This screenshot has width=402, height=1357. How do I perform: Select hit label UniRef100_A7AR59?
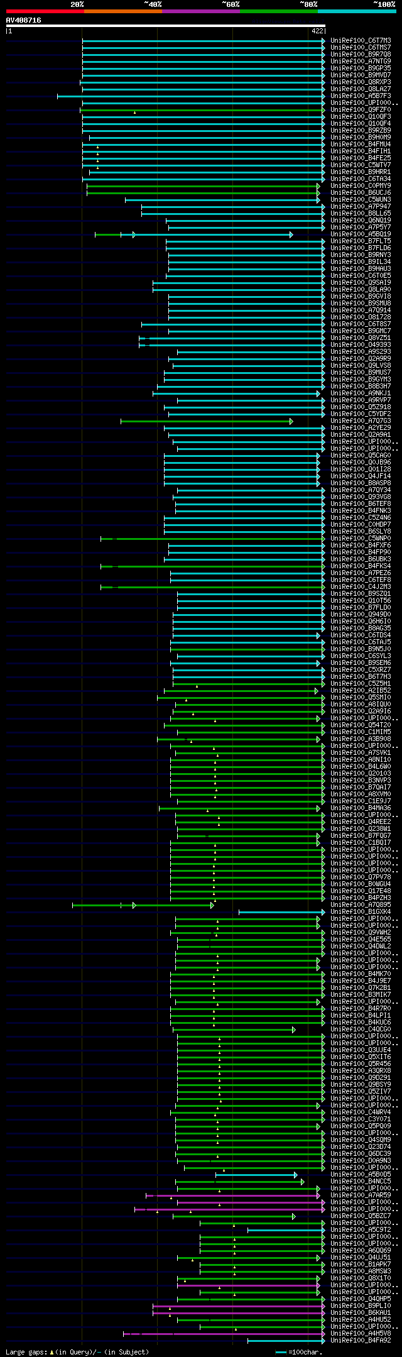[x=361, y=1195]
